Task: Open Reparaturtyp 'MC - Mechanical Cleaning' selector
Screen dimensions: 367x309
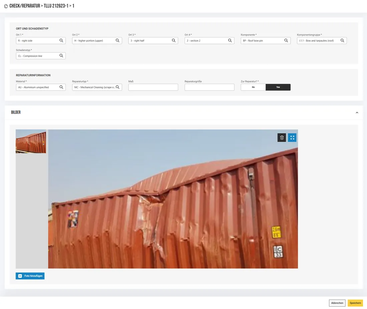Action: click(x=97, y=87)
